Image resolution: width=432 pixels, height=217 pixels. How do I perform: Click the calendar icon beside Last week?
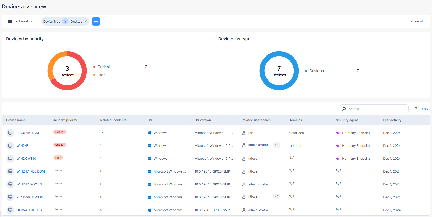coord(10,21)
